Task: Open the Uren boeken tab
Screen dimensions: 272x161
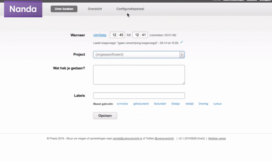Action: tap(64, 9)
